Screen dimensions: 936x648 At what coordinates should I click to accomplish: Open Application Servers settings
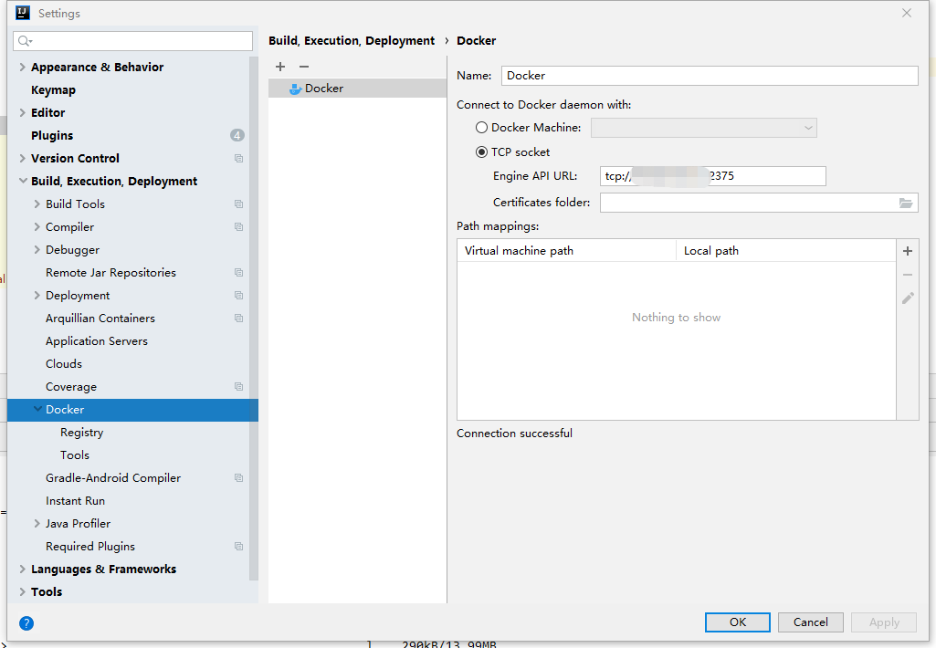pyautogui.click(x=97, y=341)
